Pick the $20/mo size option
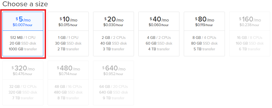272x108 pixels. point(114,34)
